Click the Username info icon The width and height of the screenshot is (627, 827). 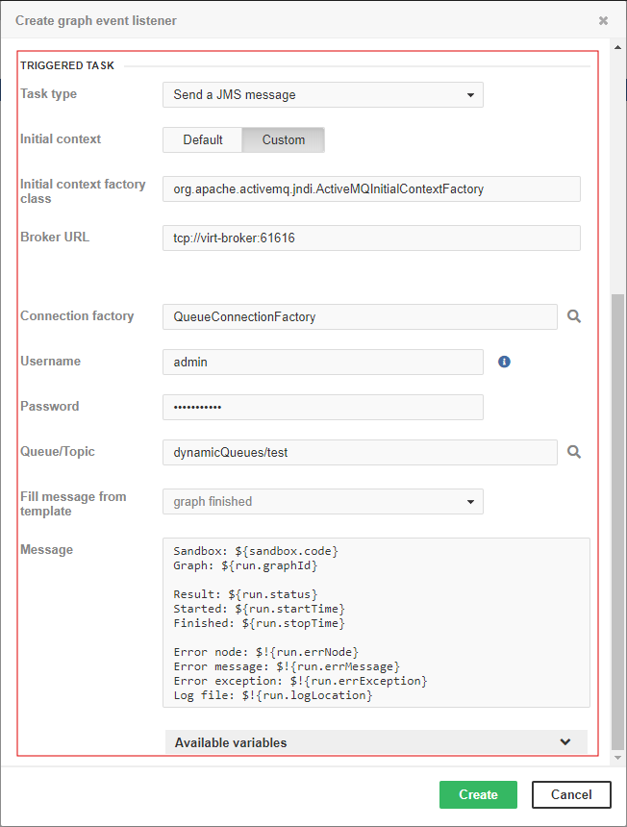click(x=504, y=362)
